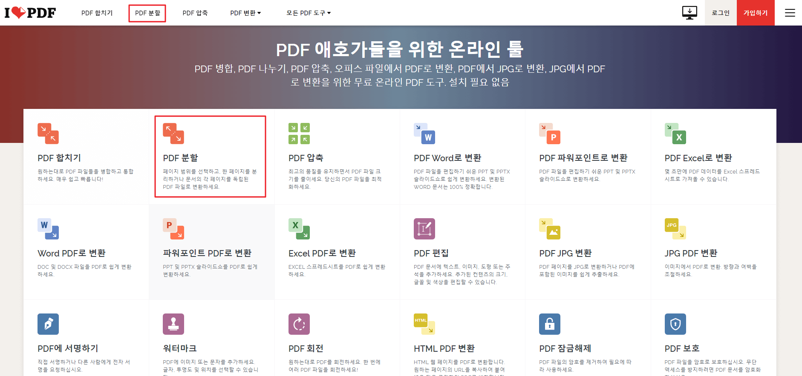Click the PDF JPG 변환 title
802x376 pixels.
click(565, 253)
